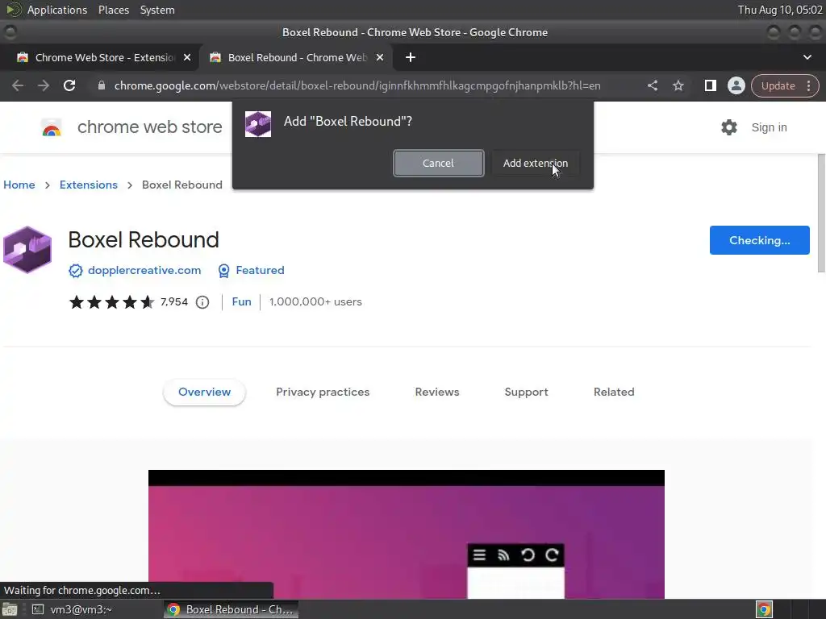The width and height of the screenshot is (826, 619).
Task: Click the chrome web store logo
Action: pos(52,127)
